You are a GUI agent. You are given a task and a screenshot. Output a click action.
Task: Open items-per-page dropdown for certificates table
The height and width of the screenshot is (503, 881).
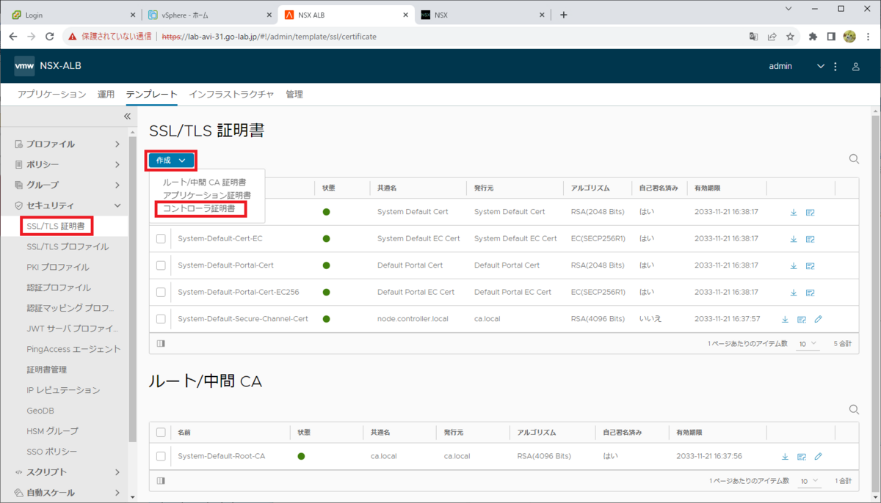pyautogui.click(x=808, y=343)
